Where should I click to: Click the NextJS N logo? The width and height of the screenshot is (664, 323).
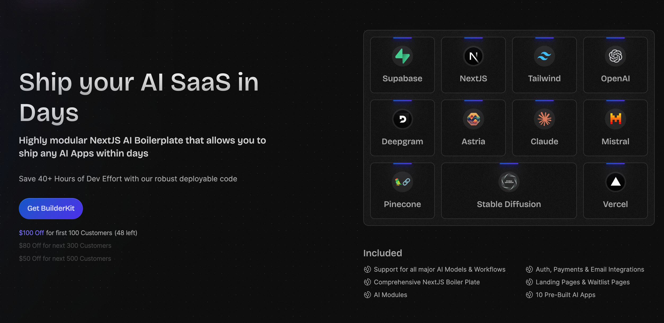coord(473,56)
